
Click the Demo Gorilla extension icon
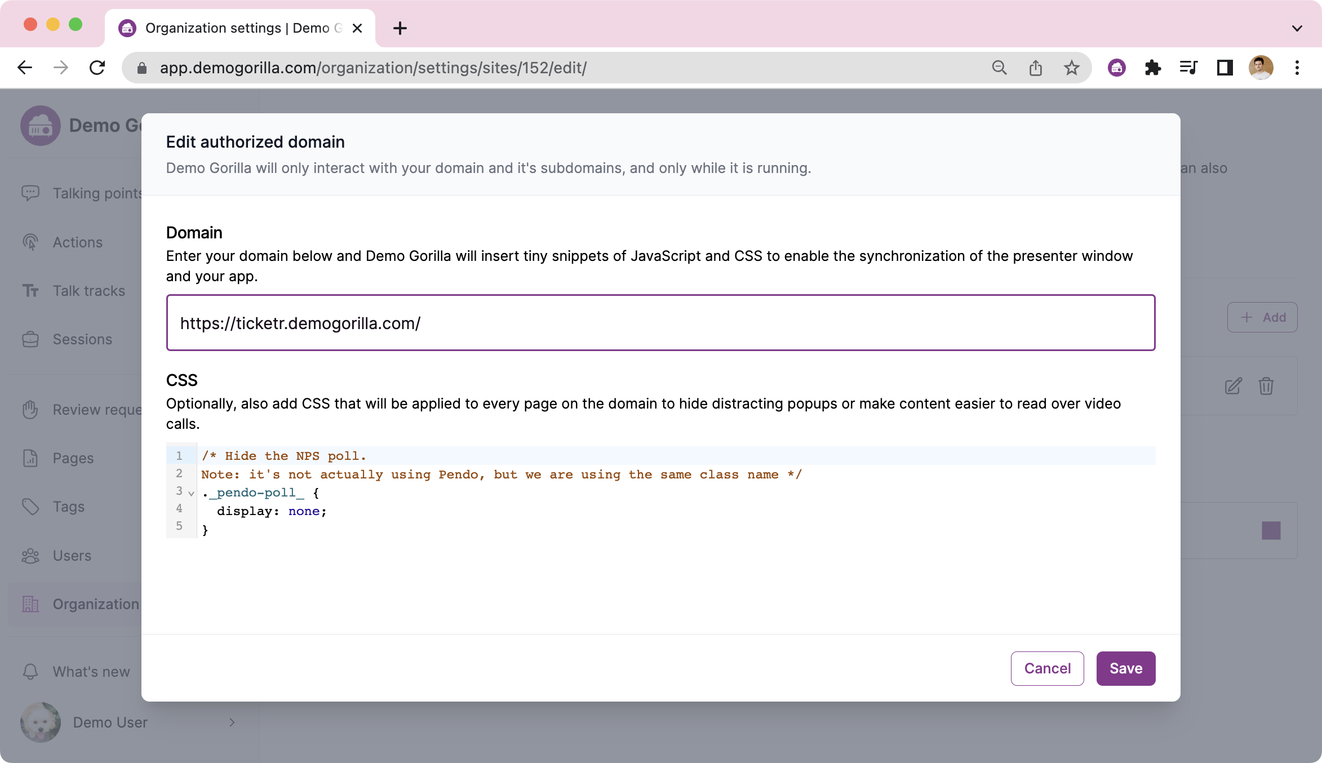[1116, 68]
